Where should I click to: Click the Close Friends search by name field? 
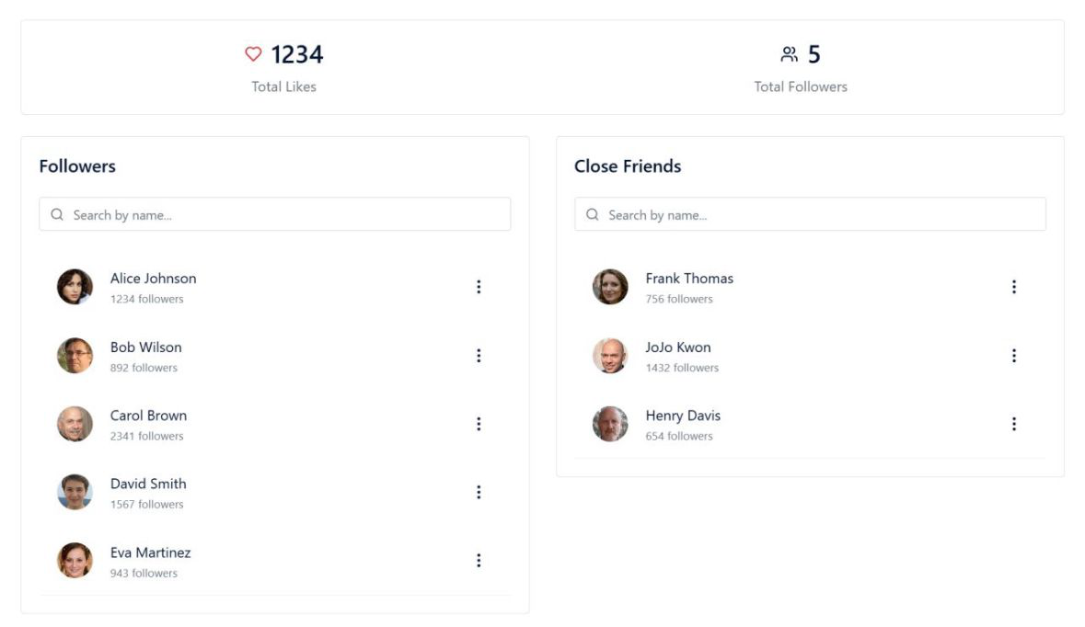(810, 214)
